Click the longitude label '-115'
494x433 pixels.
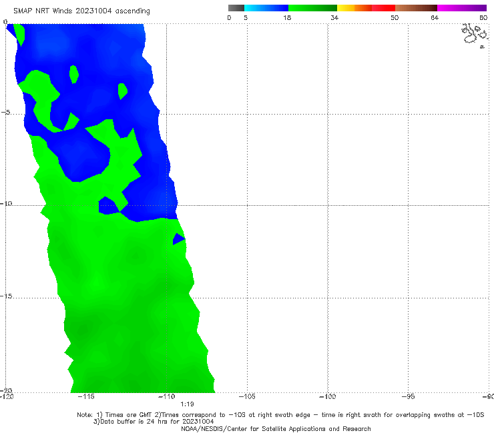86,396
